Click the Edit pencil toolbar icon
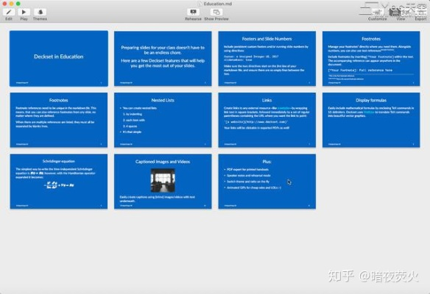Viewport: 430px width, 294px height. (9, 12)
